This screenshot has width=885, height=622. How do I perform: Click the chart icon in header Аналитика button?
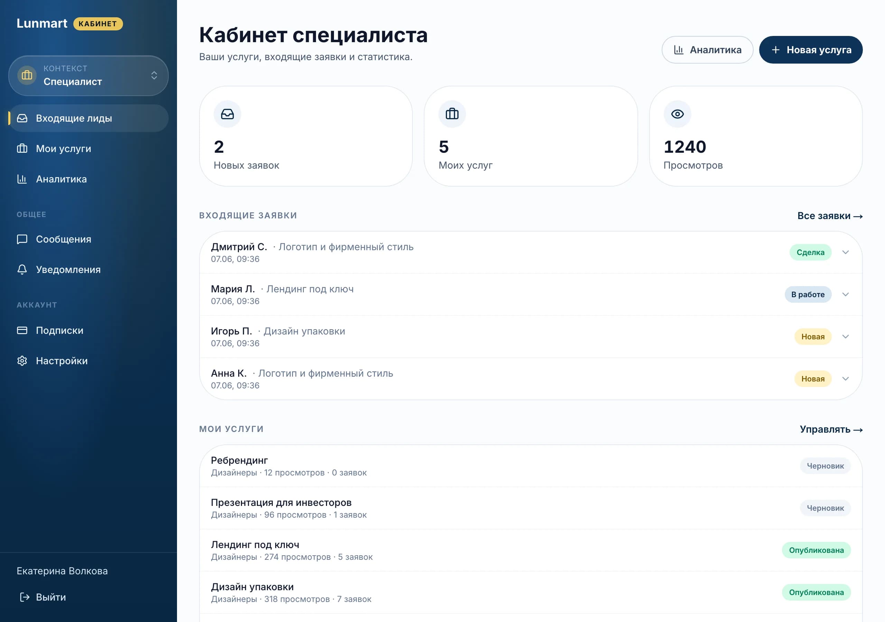[679, 50]
